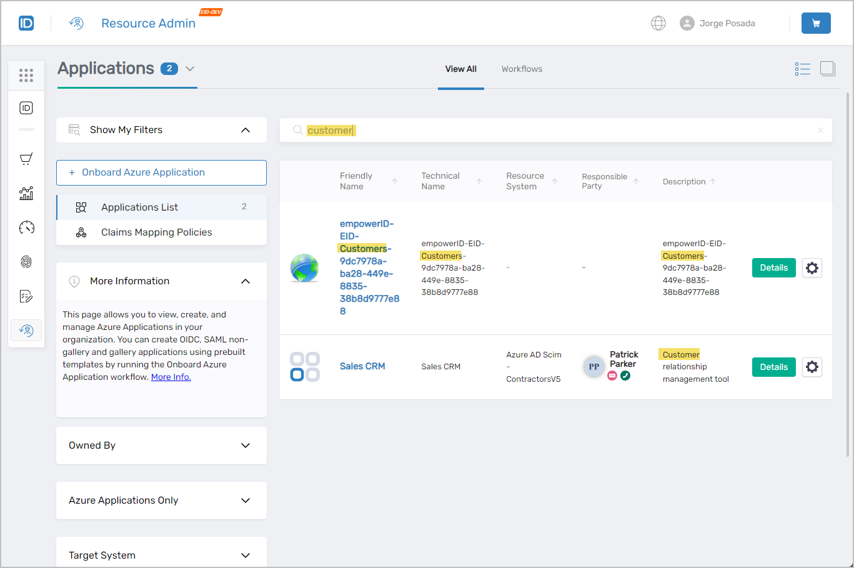Select Claims Mapping Policies menu item

(156, 232)
